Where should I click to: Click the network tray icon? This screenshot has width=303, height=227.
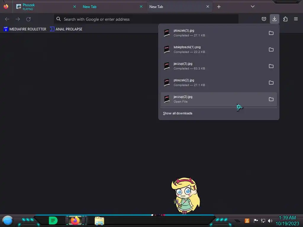263,220
